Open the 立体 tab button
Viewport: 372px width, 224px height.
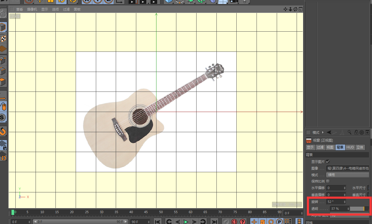pos(360,147)
